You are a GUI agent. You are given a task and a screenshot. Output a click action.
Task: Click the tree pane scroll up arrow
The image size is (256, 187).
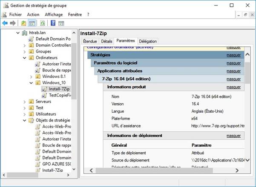[74, 33]
